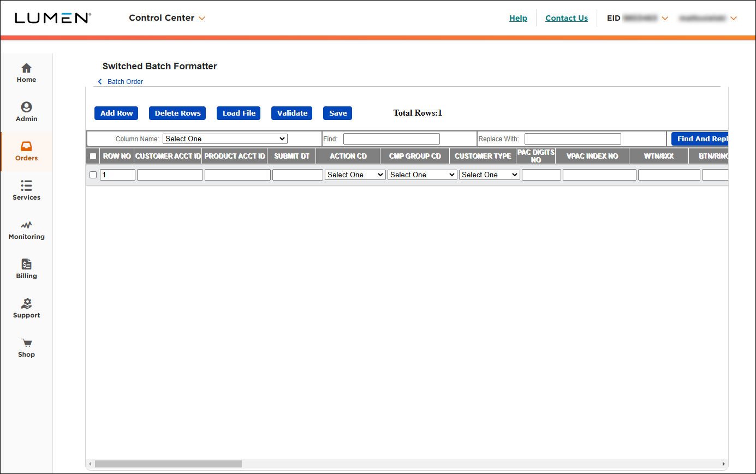Open the Help link

pyautogui.click(x=518, y=18)
